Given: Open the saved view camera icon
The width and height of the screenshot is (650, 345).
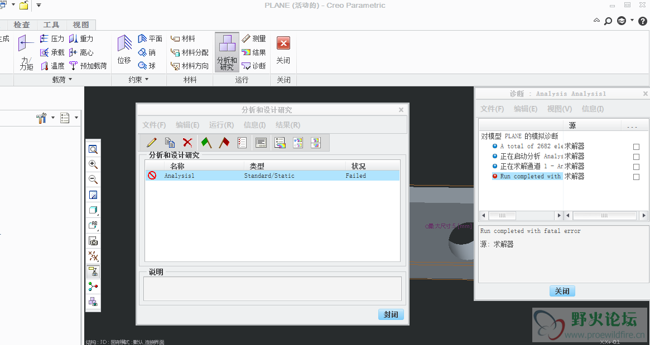Looking at the screenshot, I should coord(93,241).
